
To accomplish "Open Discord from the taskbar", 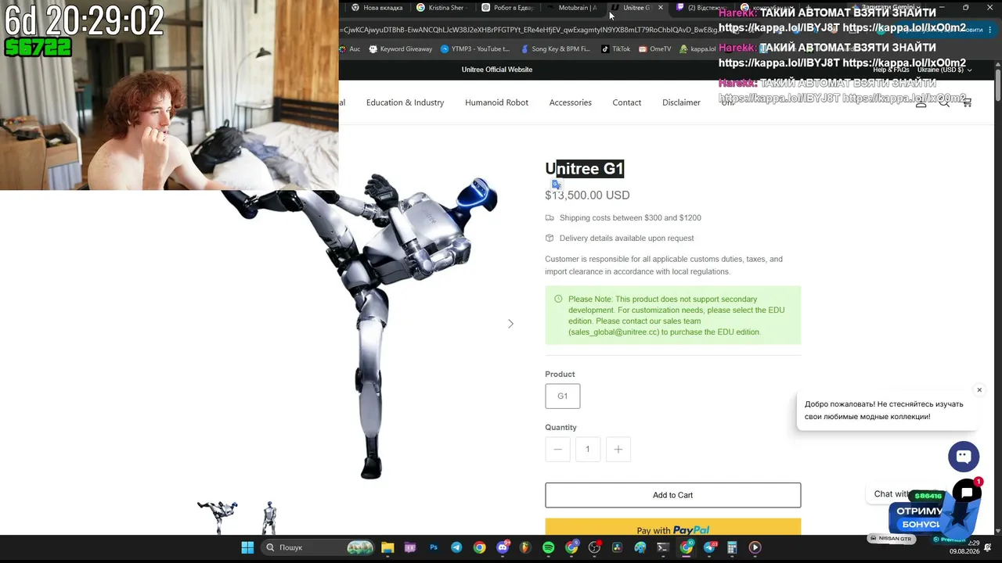I will click(503, 547).
